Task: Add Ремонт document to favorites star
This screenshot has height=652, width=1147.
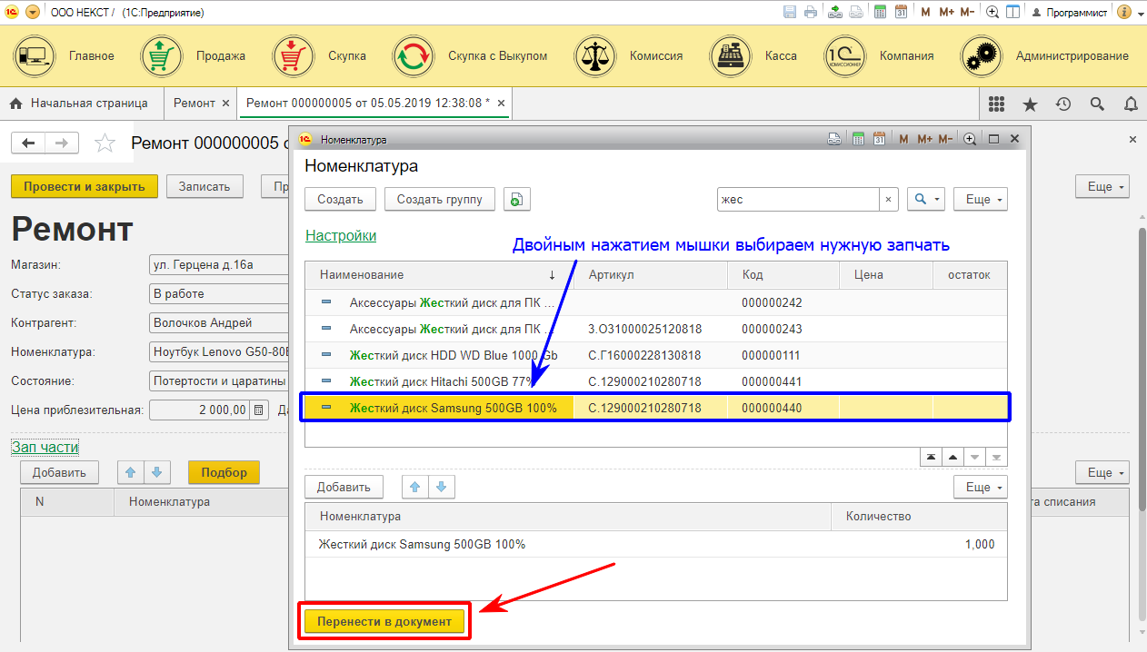Action: point(105,143)
